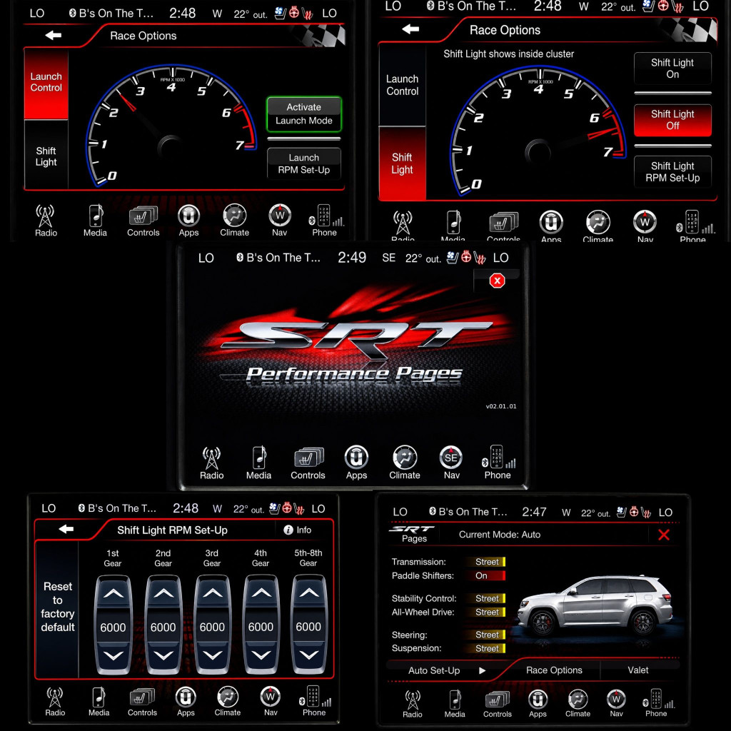The height and width of the screenshot is (731, 731).
Task: Turn Shift Light Off
Action: coord(672,120)
